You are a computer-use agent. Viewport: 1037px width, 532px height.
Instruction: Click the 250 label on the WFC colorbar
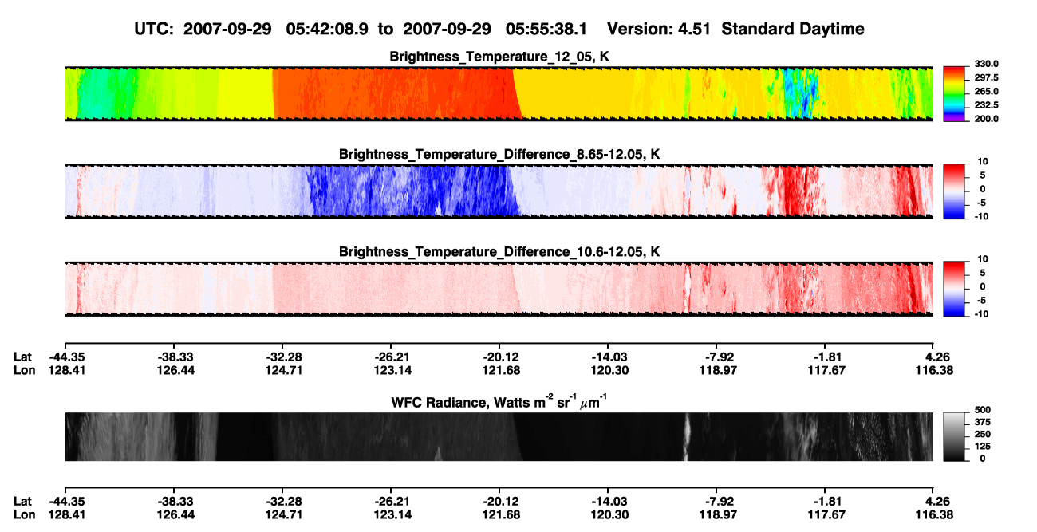pyautogui.click(x=981, y=434)
